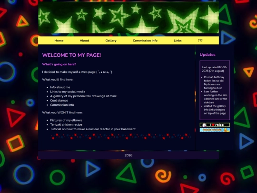This screenshot has height=193, width=257.
Task: Click the 'It's mah birthday today' update
Action: 214,82
